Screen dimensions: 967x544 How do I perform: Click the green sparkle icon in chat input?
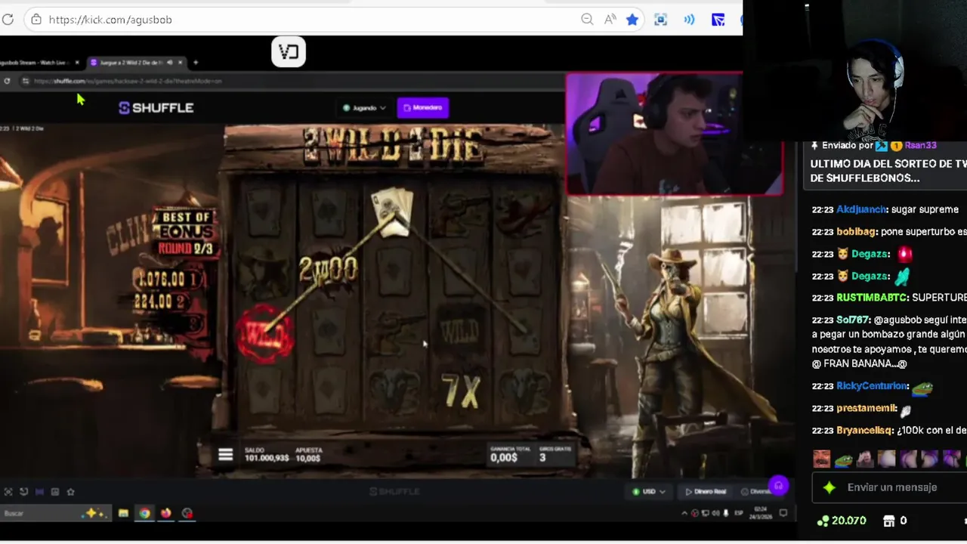(829, 488)
